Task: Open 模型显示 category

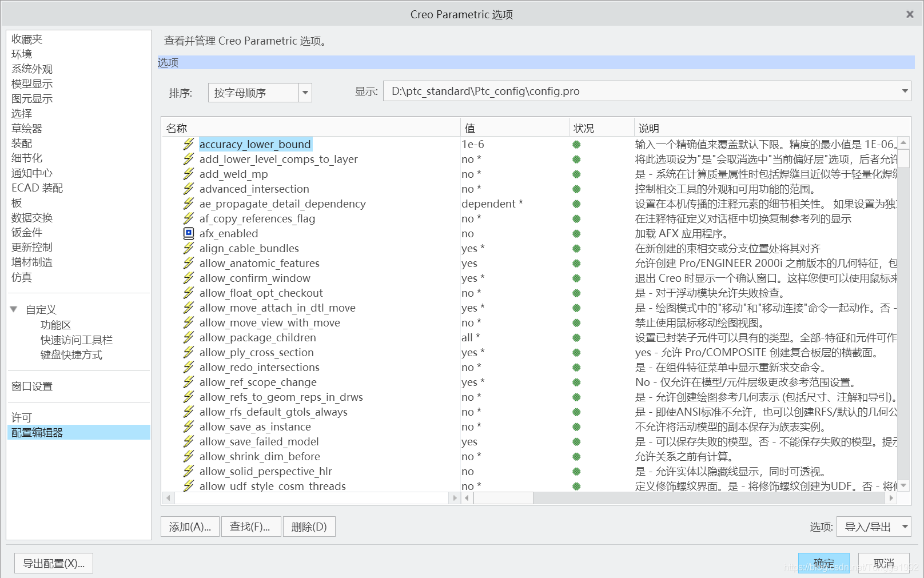Action: point(32,83)
